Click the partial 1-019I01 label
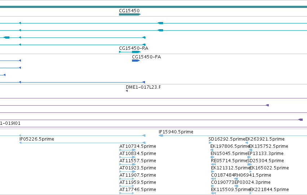This screenshot has width=307, height=195. (x=10, y=123)
